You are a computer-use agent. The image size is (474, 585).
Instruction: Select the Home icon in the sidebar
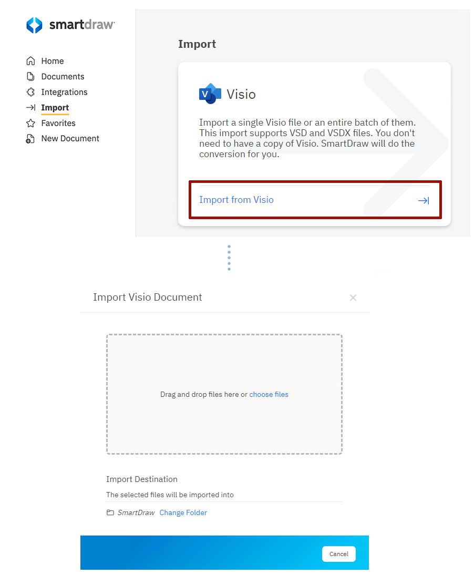(32, 60)
